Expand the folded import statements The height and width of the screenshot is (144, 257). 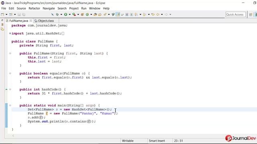tap(10, 33)
